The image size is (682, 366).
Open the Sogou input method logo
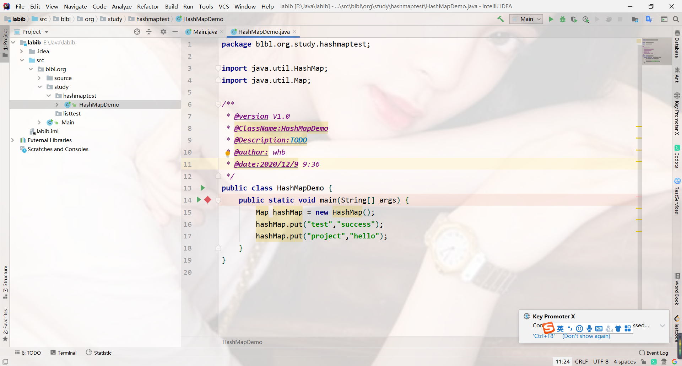pyautogui.click(x=549, y=328)
